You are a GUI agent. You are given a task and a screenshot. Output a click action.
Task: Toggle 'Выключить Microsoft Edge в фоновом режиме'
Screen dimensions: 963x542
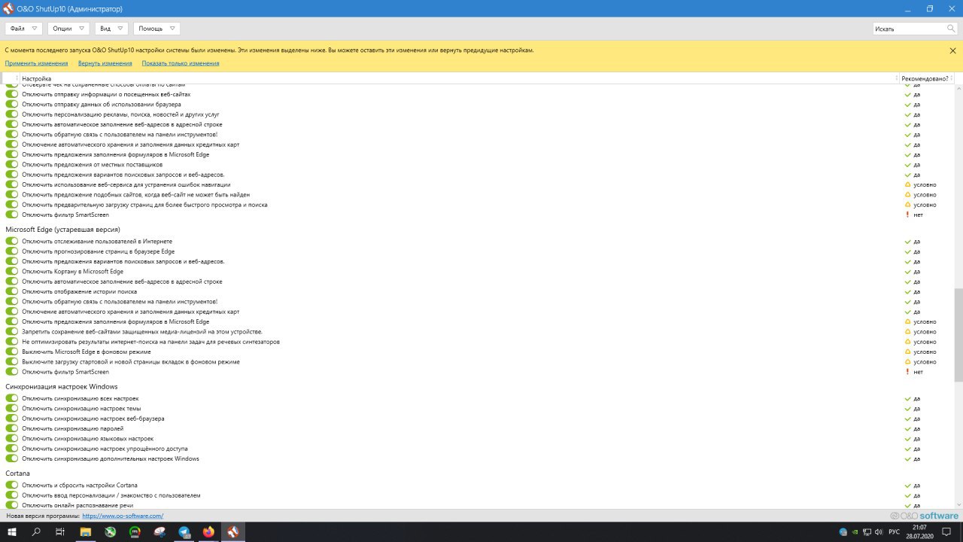11,352
